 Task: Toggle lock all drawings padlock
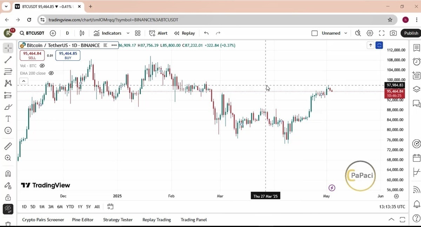pos(8,198)
